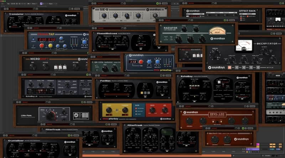Toggle the link button between Pitch and Formant

pyautogui.click(x=117, y=110)
